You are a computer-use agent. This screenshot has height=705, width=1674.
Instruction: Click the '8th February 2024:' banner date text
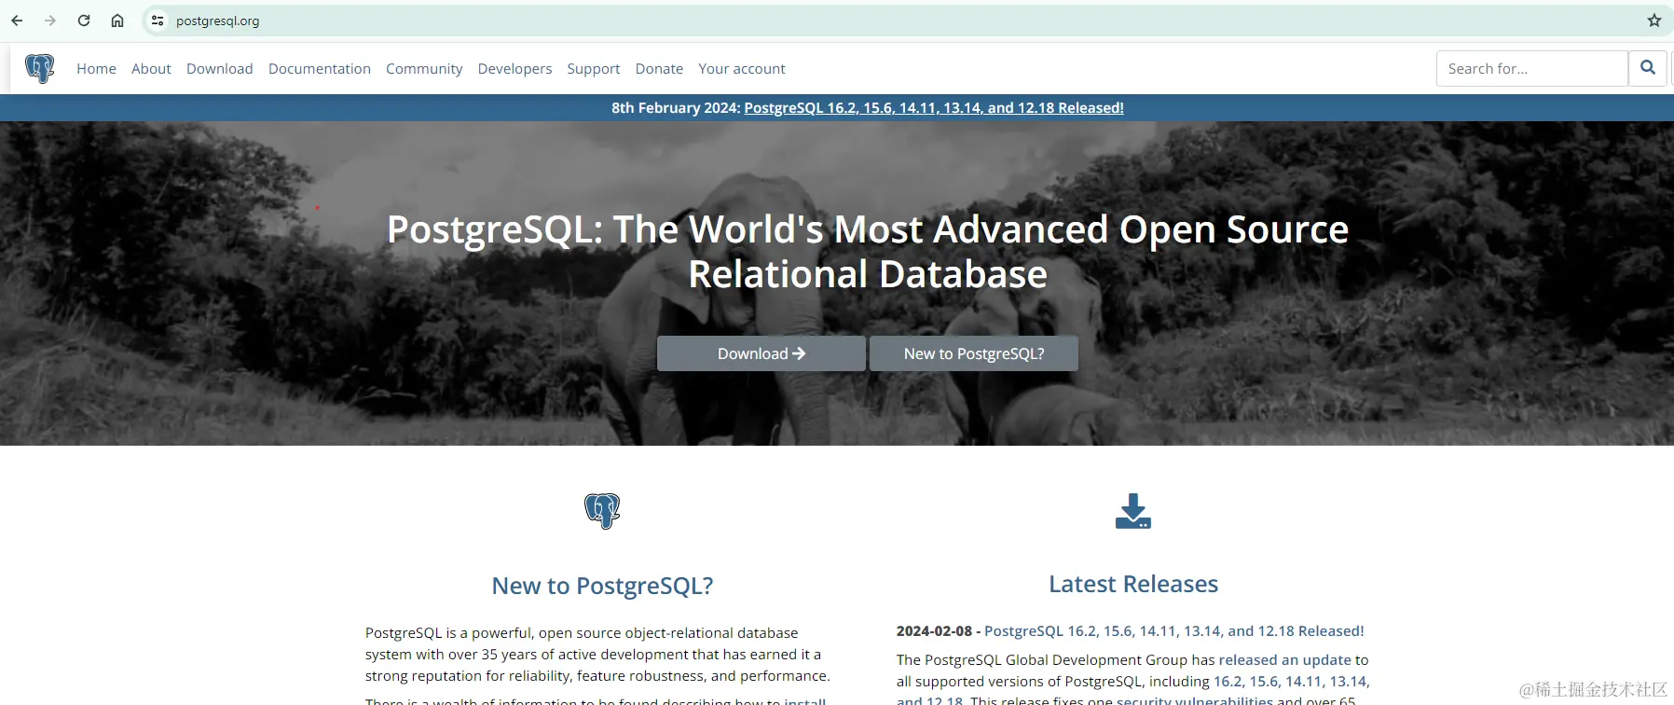[x=676, y=108]
